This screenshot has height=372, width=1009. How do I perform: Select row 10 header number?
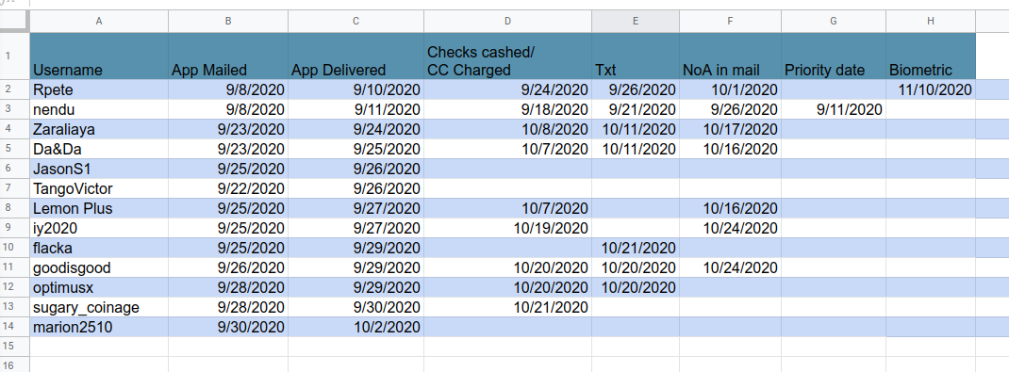point(8,248)
